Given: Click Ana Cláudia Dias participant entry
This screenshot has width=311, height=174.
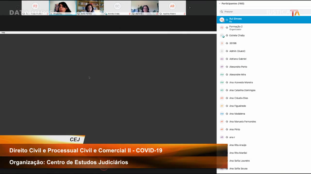Looking at the screenshot, I should [239, 98].
